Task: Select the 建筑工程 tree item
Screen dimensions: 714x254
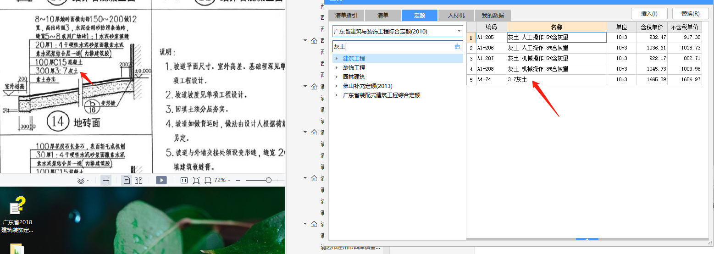Action: (354, 59)
